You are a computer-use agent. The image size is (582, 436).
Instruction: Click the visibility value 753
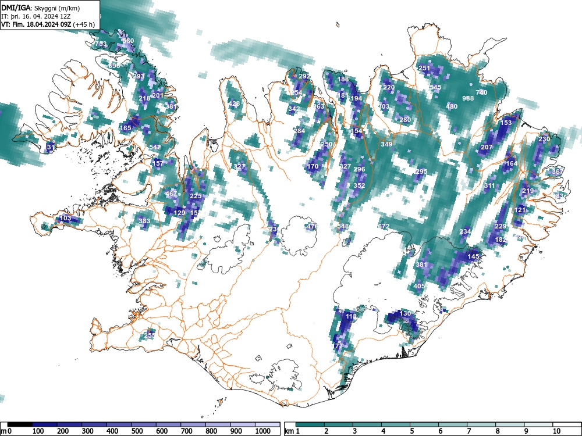101,44
